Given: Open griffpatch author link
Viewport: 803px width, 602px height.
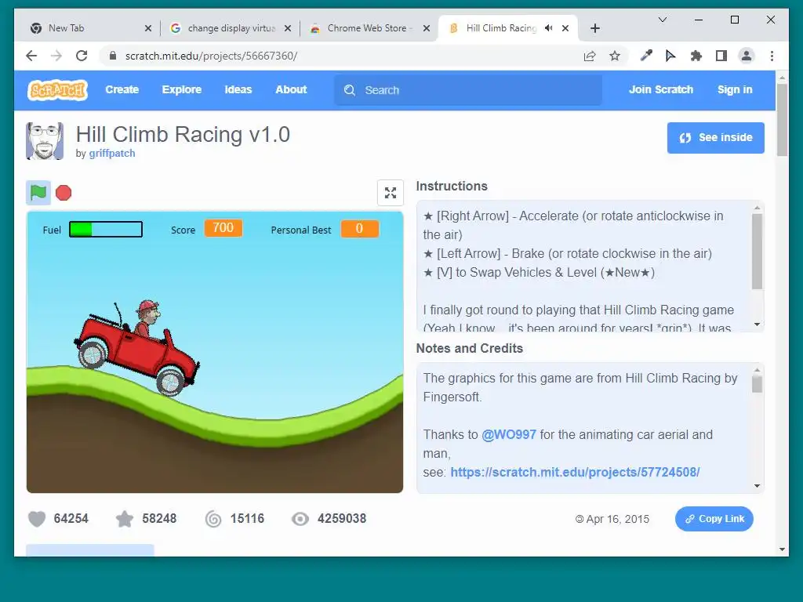Looking at the screenshot, I should (112, 153).
